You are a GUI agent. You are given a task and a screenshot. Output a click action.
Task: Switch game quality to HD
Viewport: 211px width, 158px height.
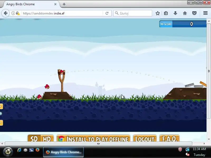47,139
